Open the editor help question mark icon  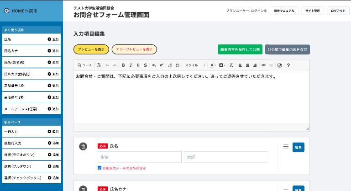tap(288, 65)
